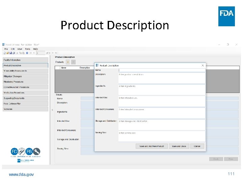Click the Storage and Distribution text area
Viewport: 243px width, 182px height.
click(x=162, y=125)
